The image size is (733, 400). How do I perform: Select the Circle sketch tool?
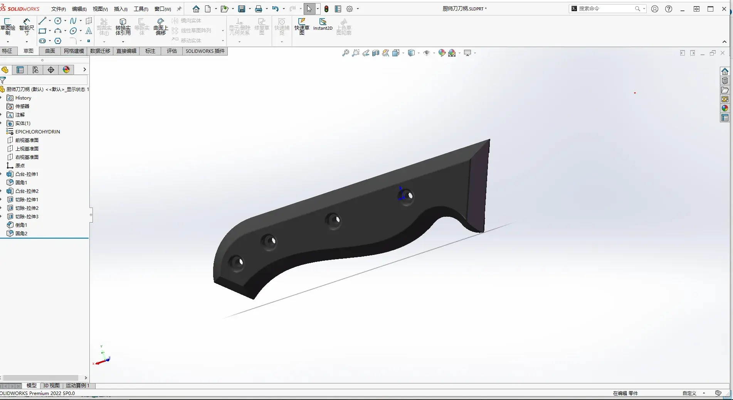(x=58, y=21)
